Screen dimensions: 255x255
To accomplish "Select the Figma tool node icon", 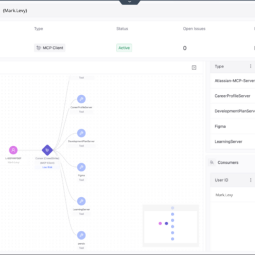I will point(81,167).
